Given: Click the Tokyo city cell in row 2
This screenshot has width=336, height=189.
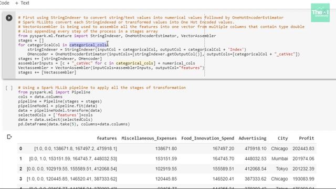Looking at the screenshot, I should (282, 169).
